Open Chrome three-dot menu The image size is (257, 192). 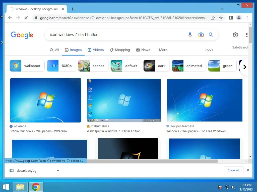(x=247, y=18)
